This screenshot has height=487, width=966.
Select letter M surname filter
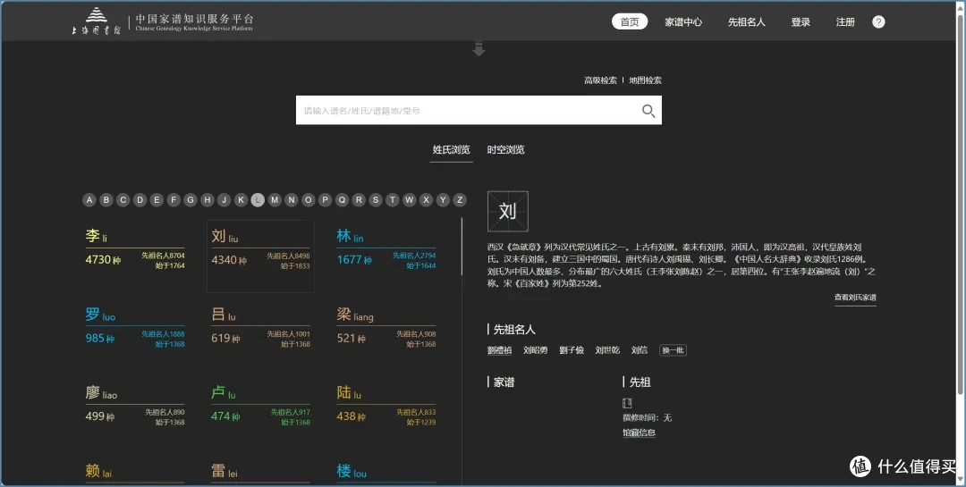(275, 200)
